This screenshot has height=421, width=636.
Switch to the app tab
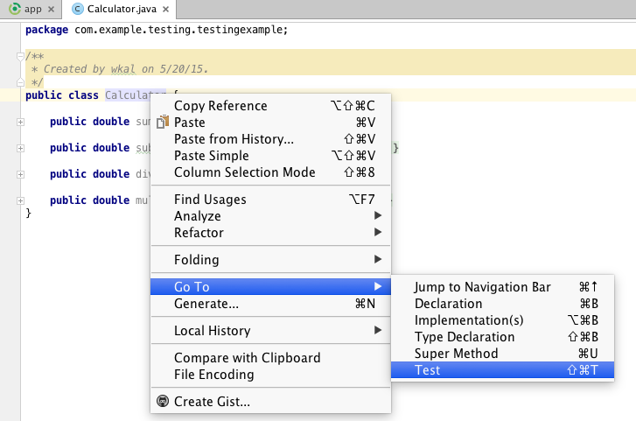32,9
